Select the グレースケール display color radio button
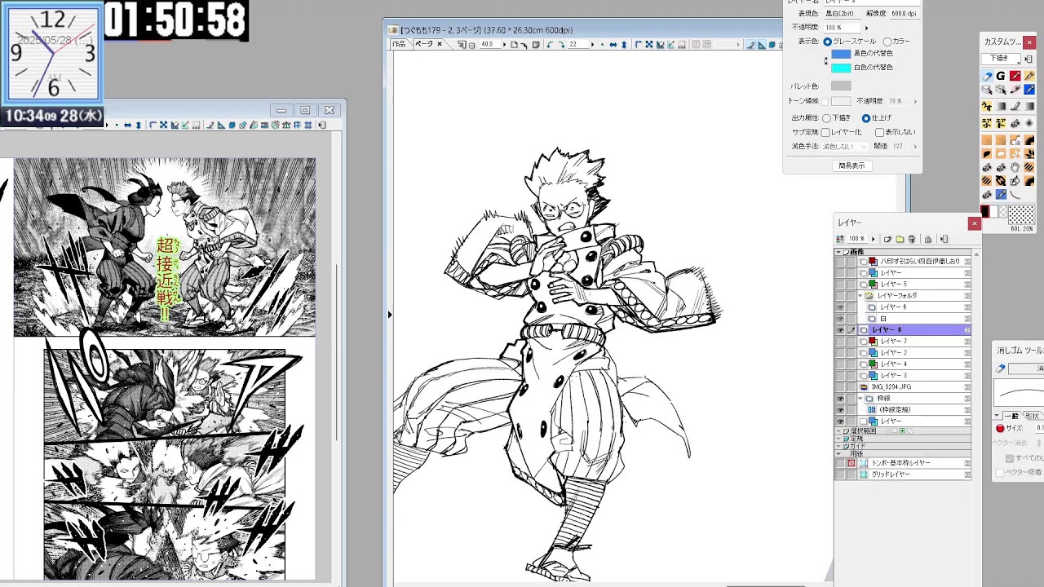1044x587 pixels. (x=828, y=41)
